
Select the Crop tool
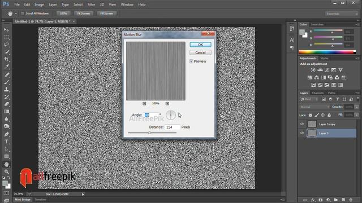pyautogui.click(x=6, y=59)
